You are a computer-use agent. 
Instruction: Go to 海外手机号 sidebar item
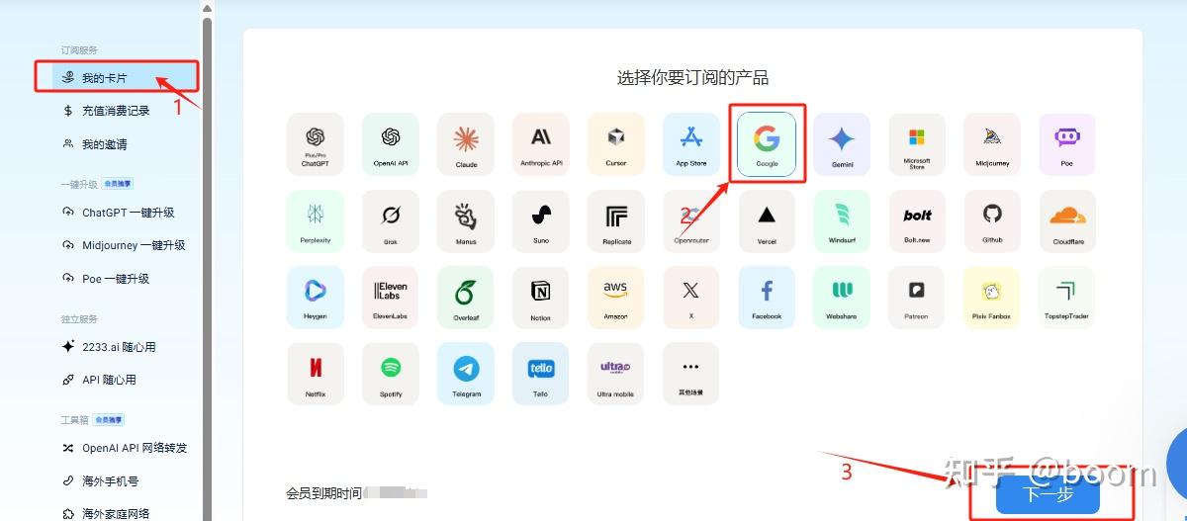click(x=100, y=481)
